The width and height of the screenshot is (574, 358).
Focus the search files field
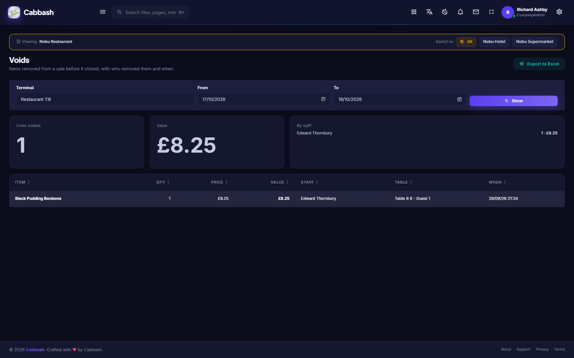[x=150, y=12]
